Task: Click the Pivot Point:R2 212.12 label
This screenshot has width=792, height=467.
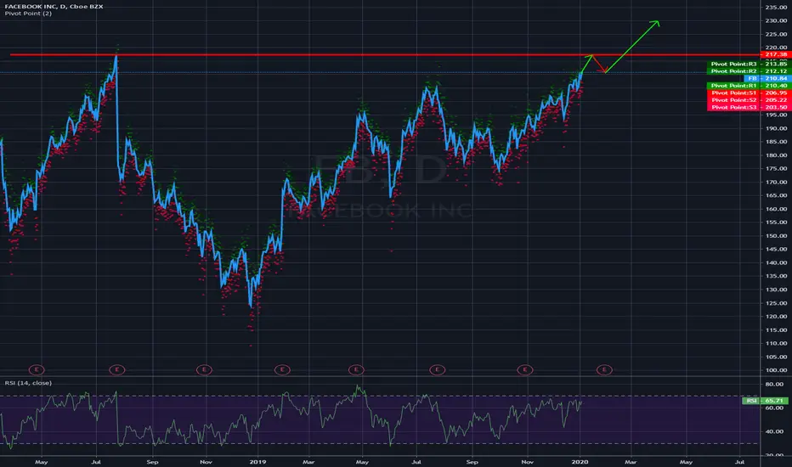Action: [x=749, y=71]
